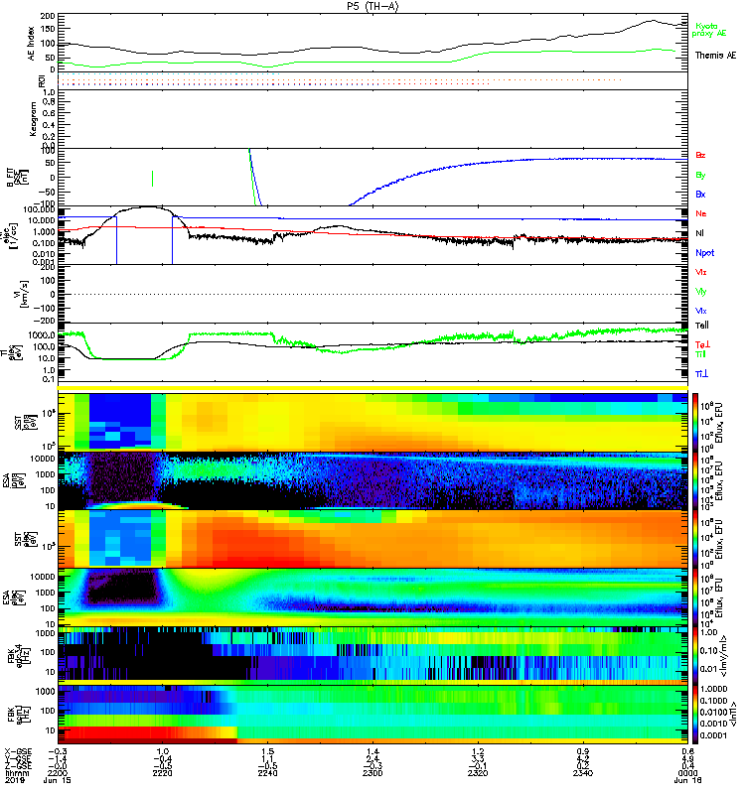Click the AE Index axis label
Image resolution: width=745 pixels, height=794 pixels.
coord(32,44)
